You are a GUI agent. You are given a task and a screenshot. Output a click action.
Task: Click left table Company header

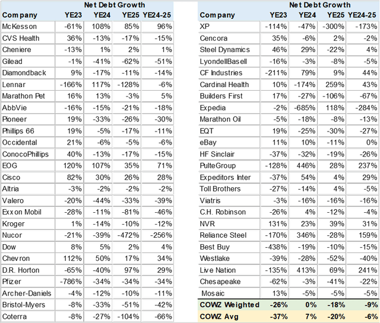20,15
